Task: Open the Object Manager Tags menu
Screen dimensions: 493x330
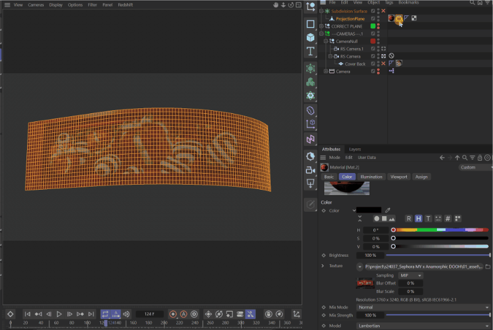Action: point(389,2)
